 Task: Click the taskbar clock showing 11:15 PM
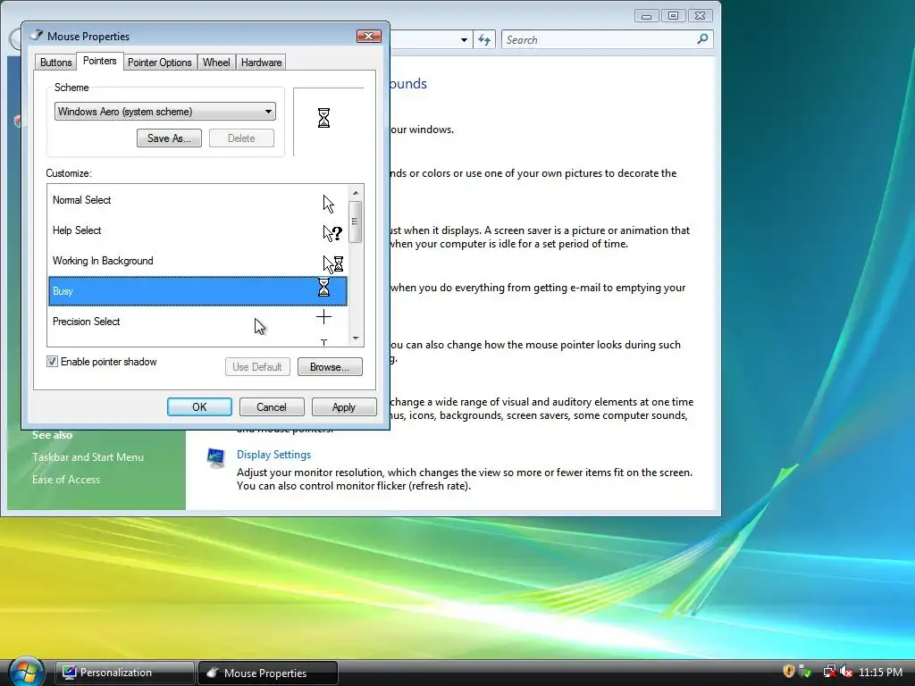[880, 672]
